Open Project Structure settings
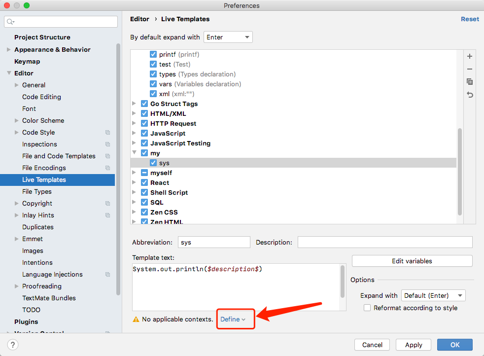Screen dimensions: 484x356 pos(42,37)
